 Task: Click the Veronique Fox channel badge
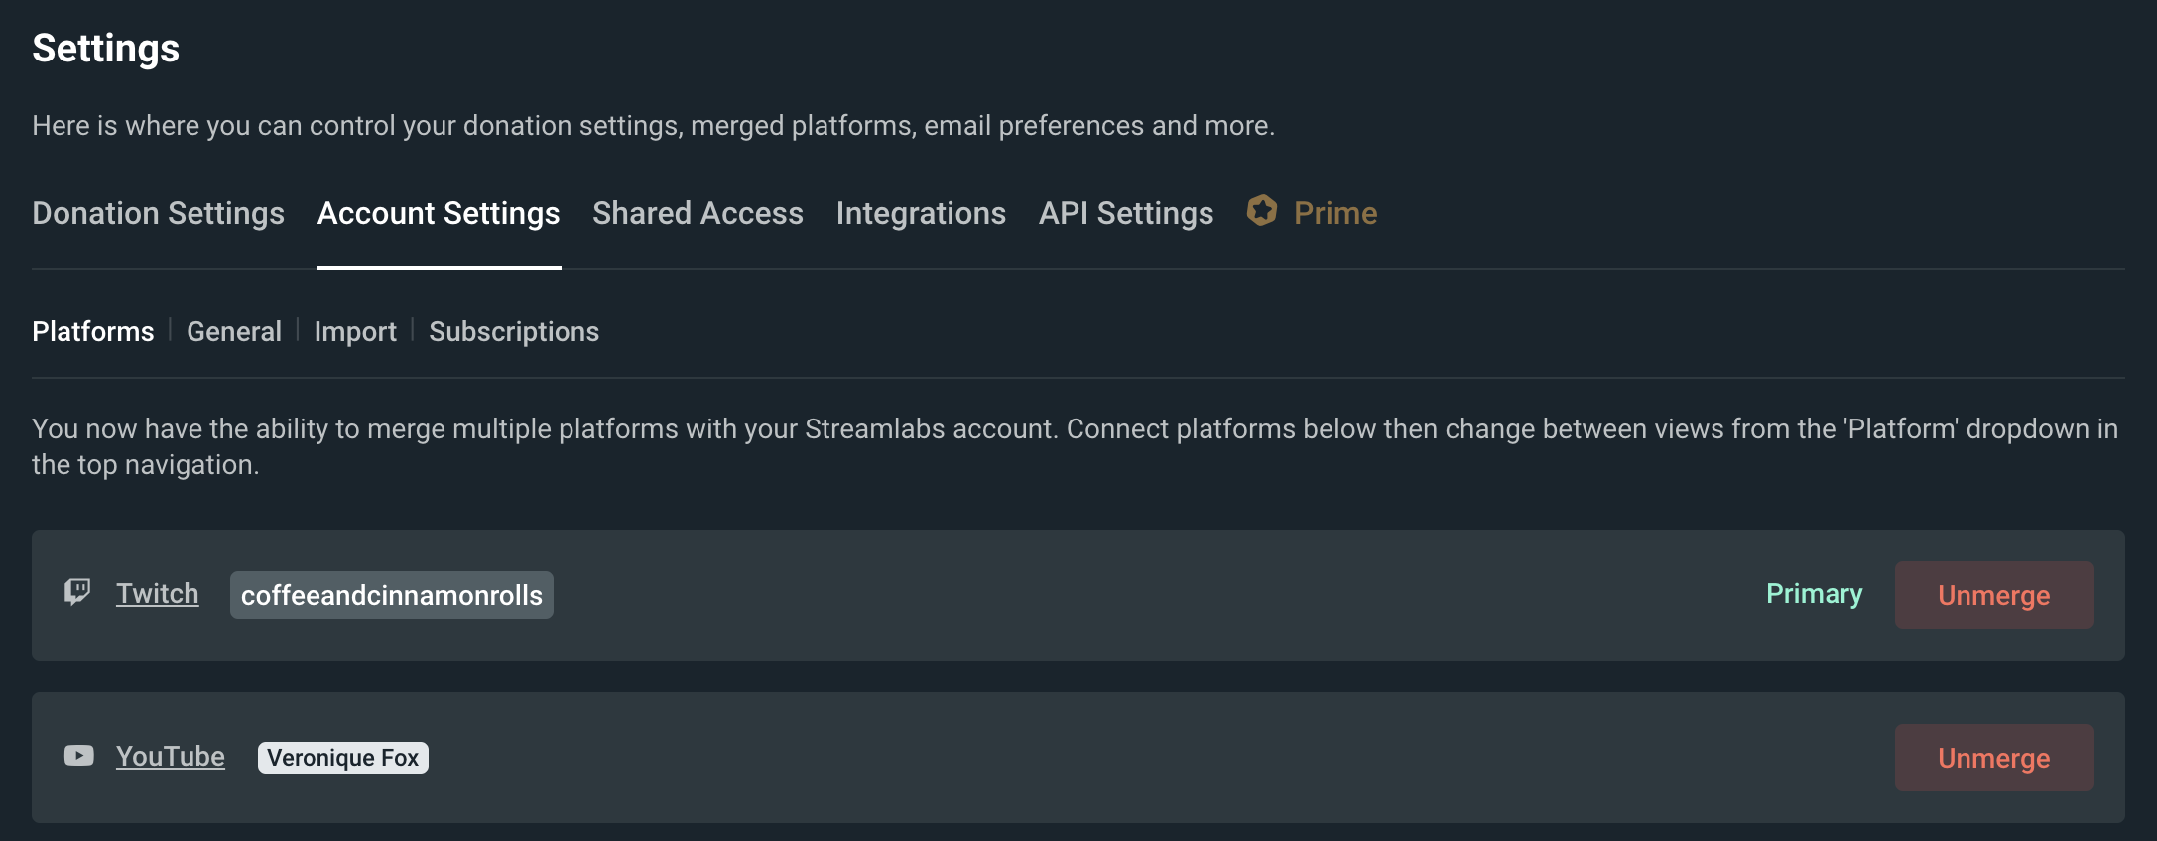coord(343,758)
